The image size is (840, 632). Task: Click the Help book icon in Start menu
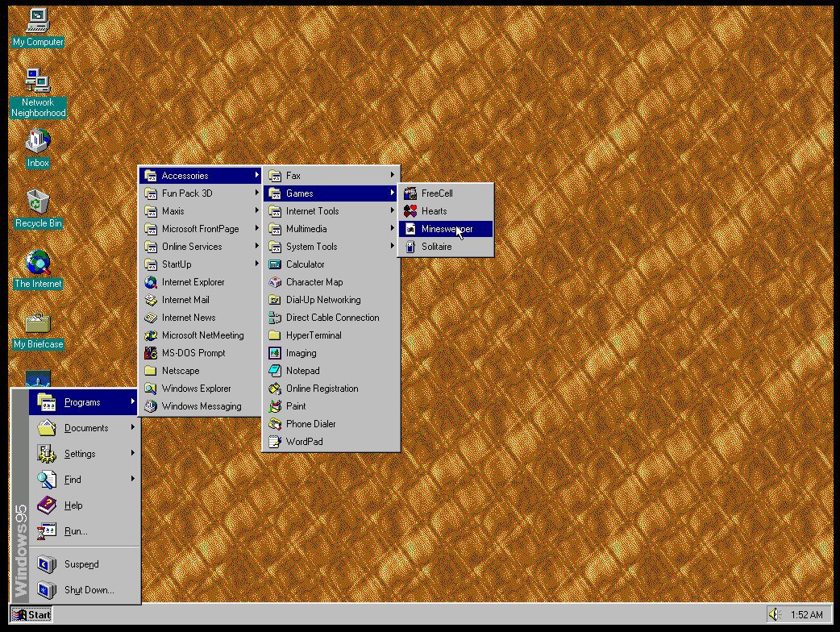47,505
